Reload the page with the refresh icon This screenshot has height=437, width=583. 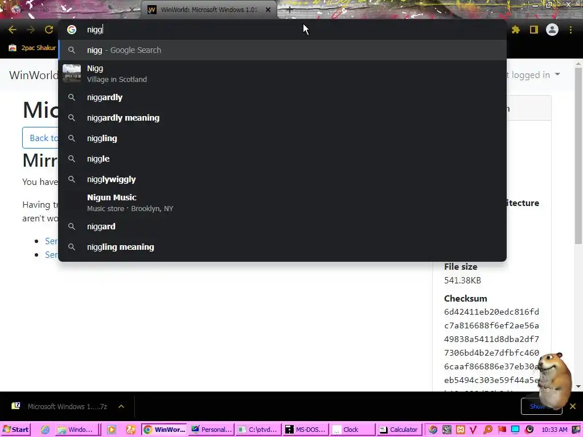point(49,30)
